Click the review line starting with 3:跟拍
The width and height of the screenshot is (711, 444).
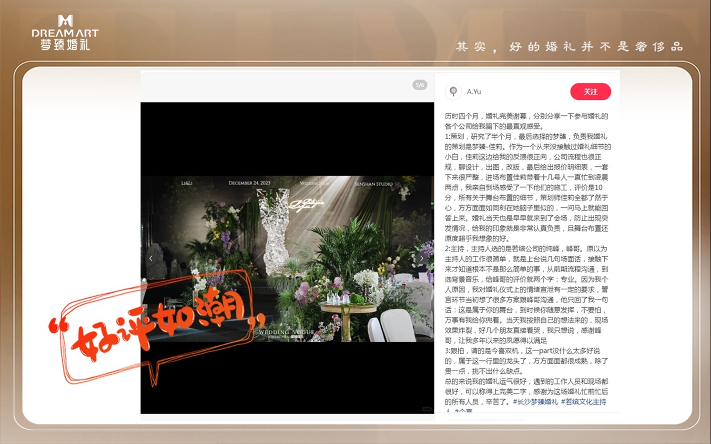[x=522, y=351]
